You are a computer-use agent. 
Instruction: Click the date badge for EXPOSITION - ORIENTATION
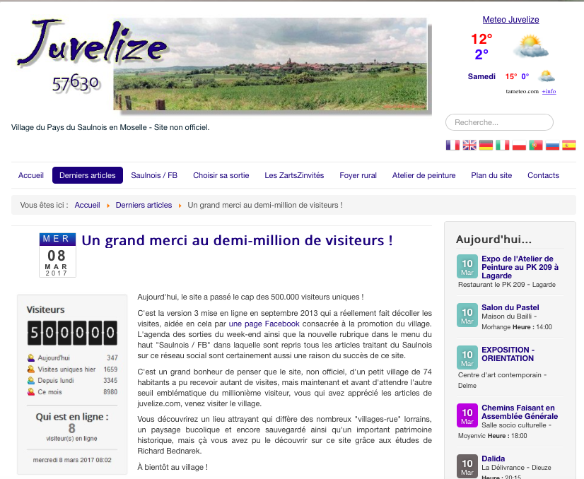467,357
